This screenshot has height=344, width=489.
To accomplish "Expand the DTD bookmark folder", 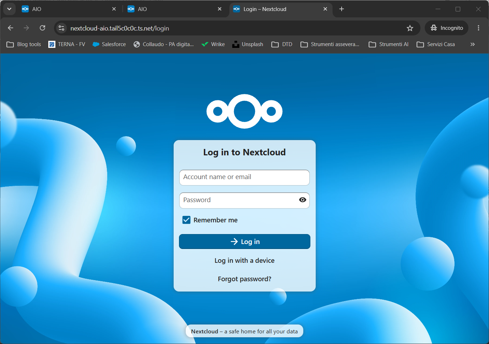I will (282, 44).
